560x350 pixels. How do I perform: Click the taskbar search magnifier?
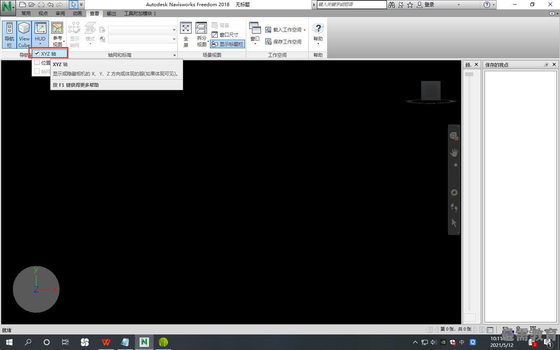pyautogui.click(x=28, y=342)
